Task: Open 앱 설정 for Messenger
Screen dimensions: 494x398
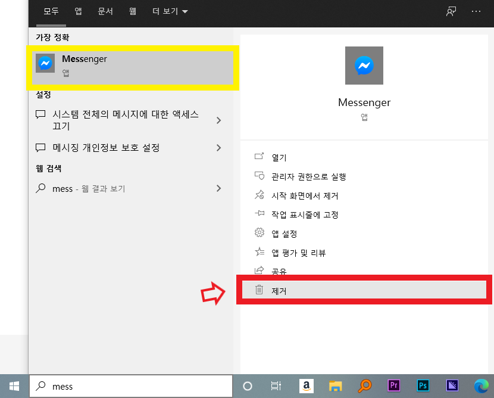Action: click(284, 234)
